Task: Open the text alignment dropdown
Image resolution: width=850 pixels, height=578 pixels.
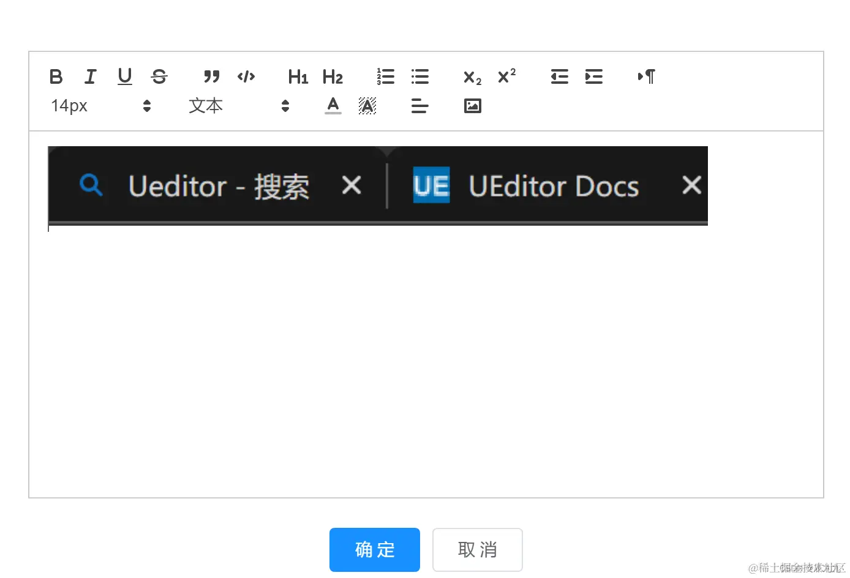Action: point(419,105)
